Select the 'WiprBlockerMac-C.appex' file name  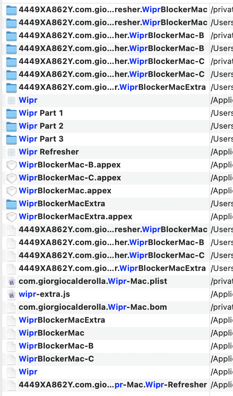point(70,178)
